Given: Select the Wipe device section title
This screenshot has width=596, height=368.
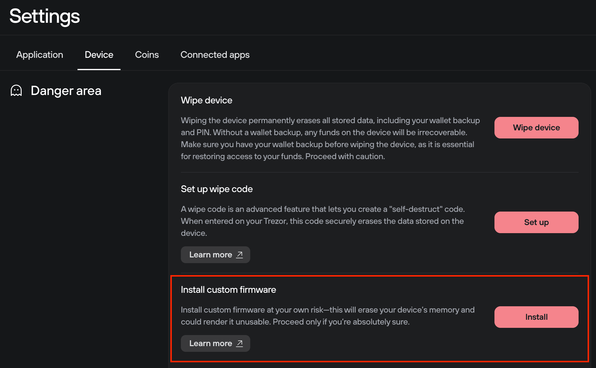Looking at the screenshot, I should 206,100.
